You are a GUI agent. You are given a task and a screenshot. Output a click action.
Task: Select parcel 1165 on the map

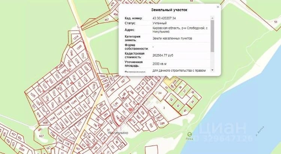pos(66,121)
